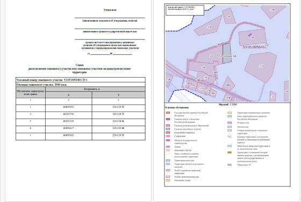Click the 'Обозначение характерных точек границ' header cell

(x=31, y=93)
